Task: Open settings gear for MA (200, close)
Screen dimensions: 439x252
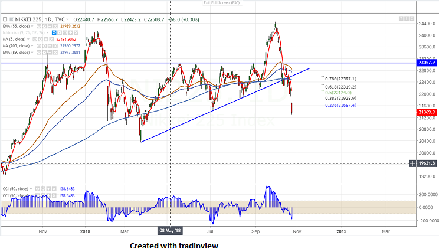Action: [44, 46]
